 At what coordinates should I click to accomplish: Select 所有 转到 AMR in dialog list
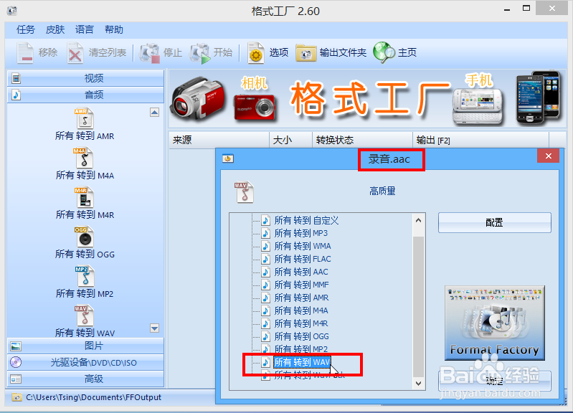301,298
